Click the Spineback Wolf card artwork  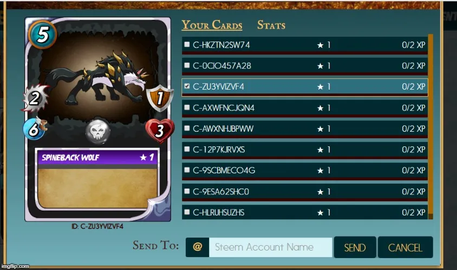(x=97, y=77)
